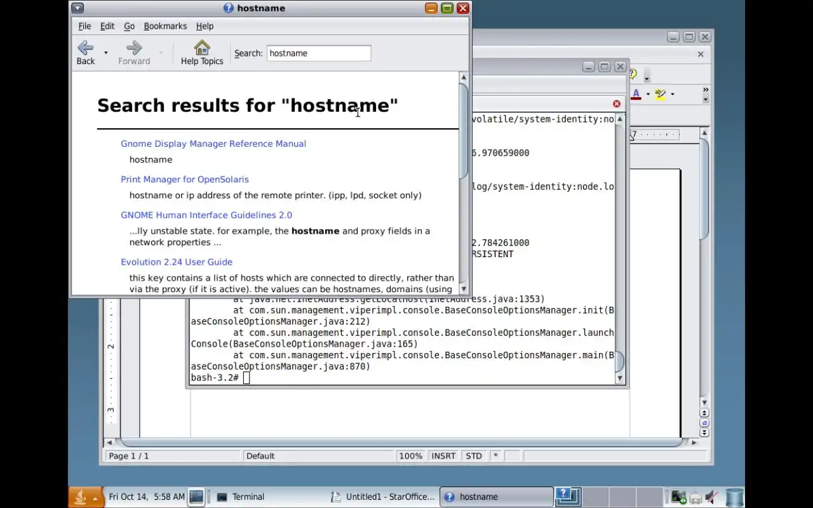Open the standard toolbar options dropdown arrow
This screenshot has height=508, width=813.
[x=647, y=79]
